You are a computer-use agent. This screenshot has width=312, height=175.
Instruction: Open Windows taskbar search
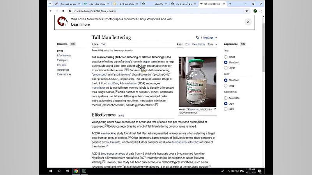(59, 171)
